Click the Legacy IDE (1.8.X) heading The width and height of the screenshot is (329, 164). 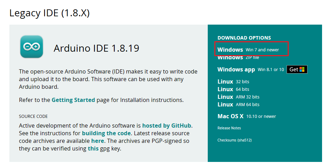pos(49,13)
